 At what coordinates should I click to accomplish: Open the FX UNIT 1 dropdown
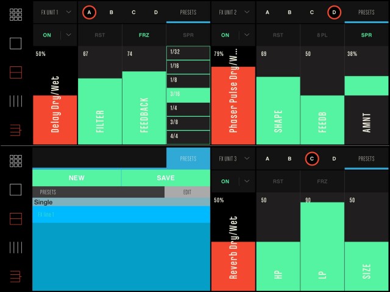55,12
